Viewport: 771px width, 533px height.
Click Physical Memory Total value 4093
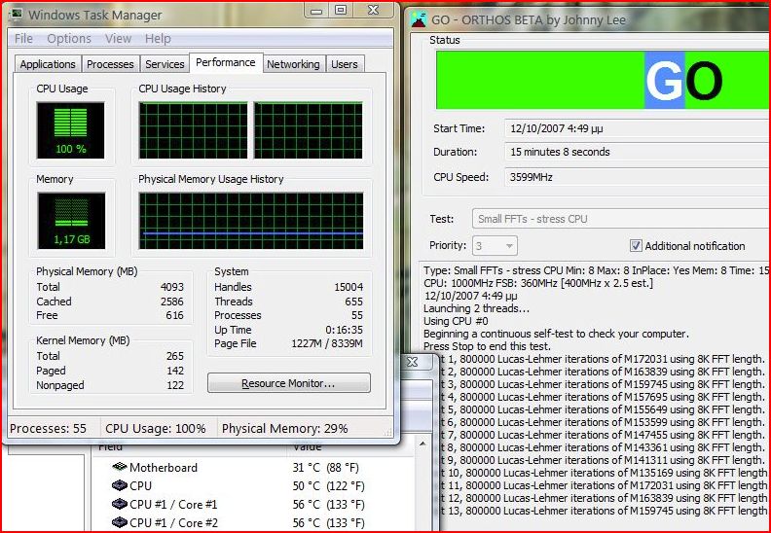point(172,287)
